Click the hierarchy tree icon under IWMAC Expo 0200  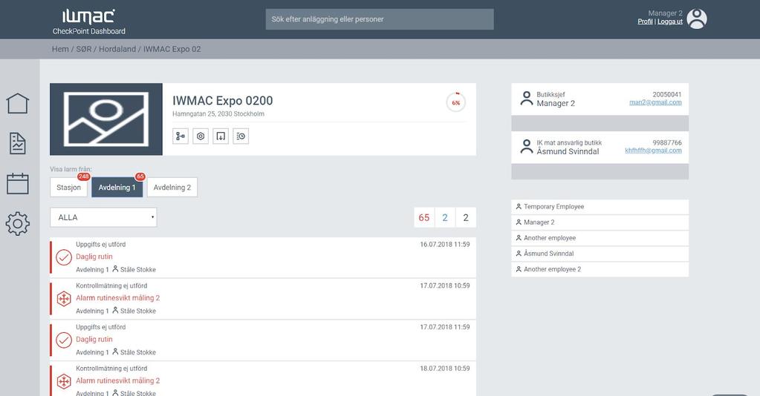pyautogui.click(x=181, y=136)
